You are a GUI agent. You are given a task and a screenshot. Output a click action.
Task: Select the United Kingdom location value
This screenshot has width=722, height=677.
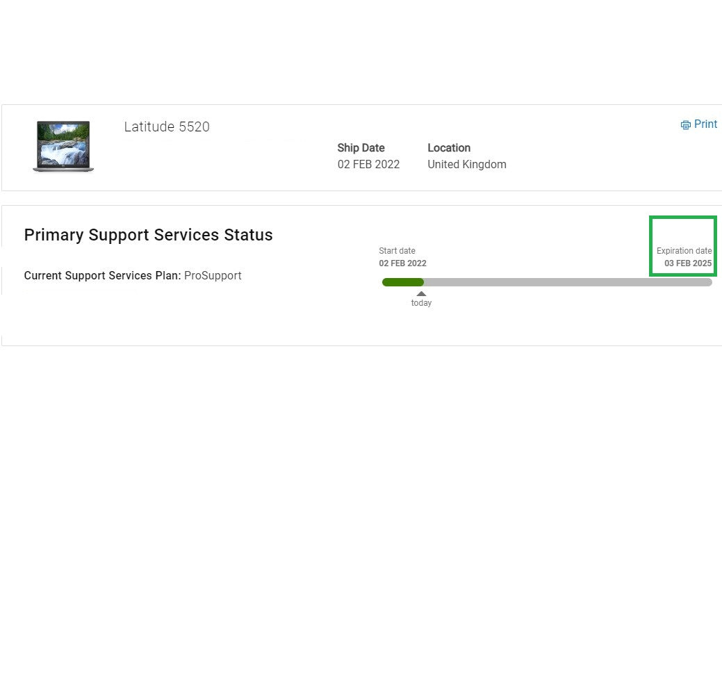pyautogui.click(x=467, y=165)
